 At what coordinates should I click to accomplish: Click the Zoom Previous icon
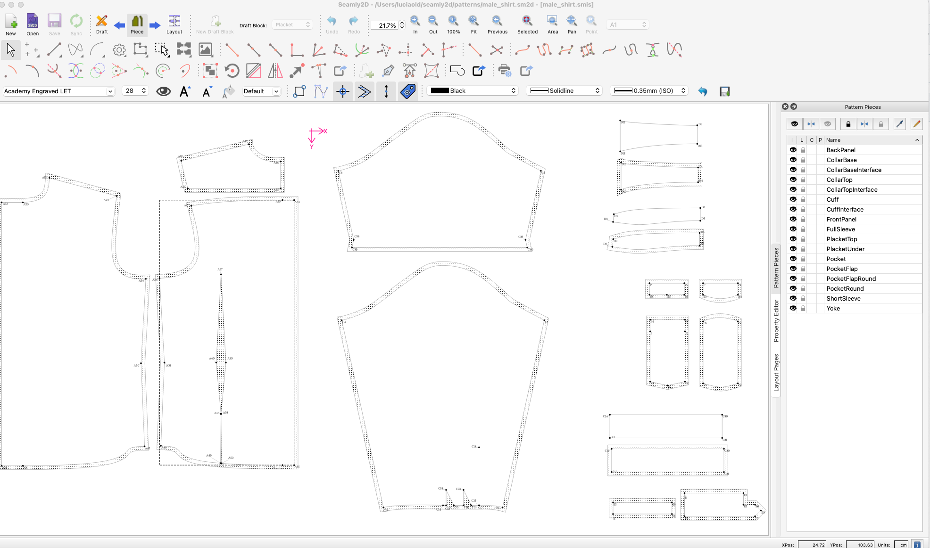click(497, 21)
